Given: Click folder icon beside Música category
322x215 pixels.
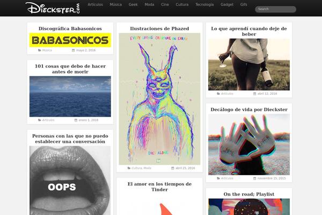Looking at the screenshot, I should [x=39, y=50].
